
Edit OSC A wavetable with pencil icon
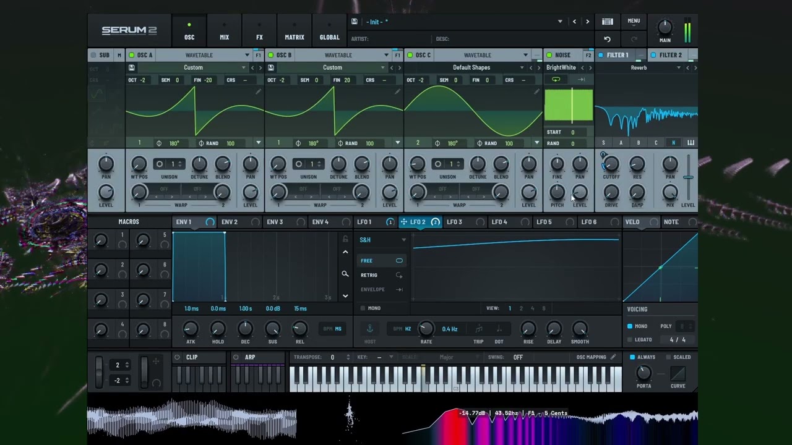coord(258,91)
